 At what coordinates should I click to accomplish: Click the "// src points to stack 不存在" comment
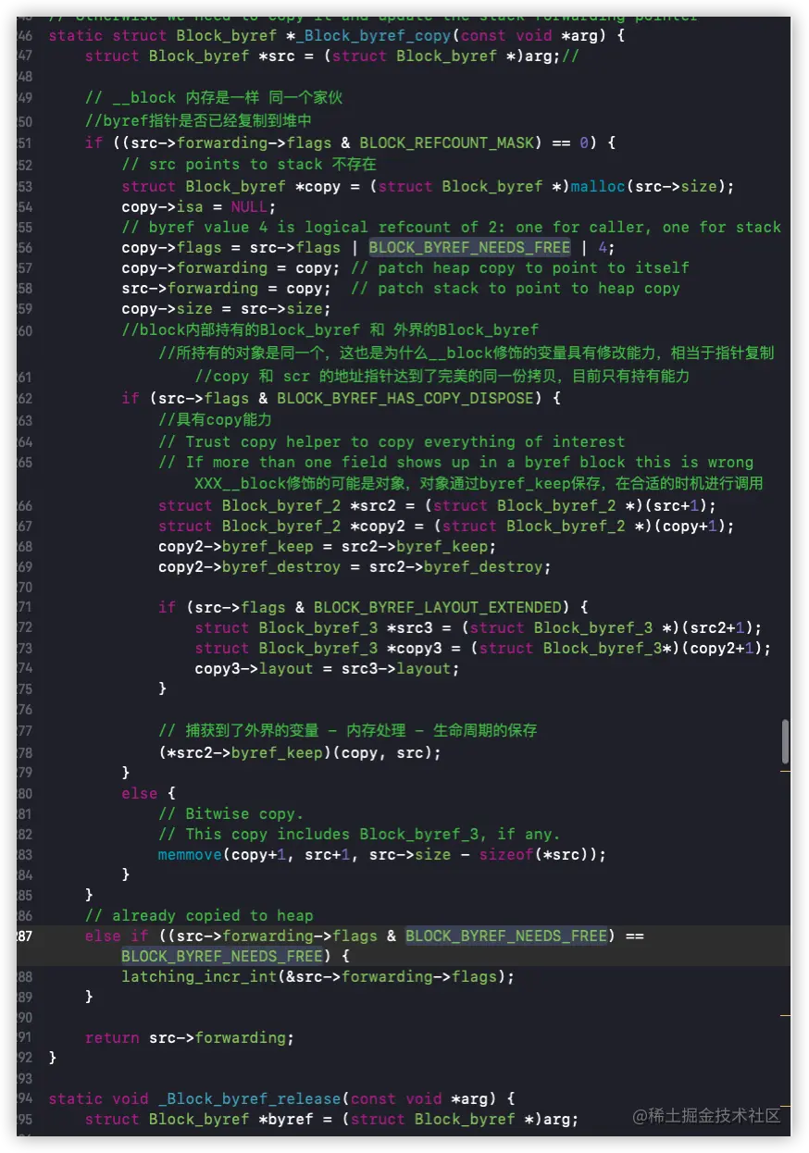click(249, 164)
